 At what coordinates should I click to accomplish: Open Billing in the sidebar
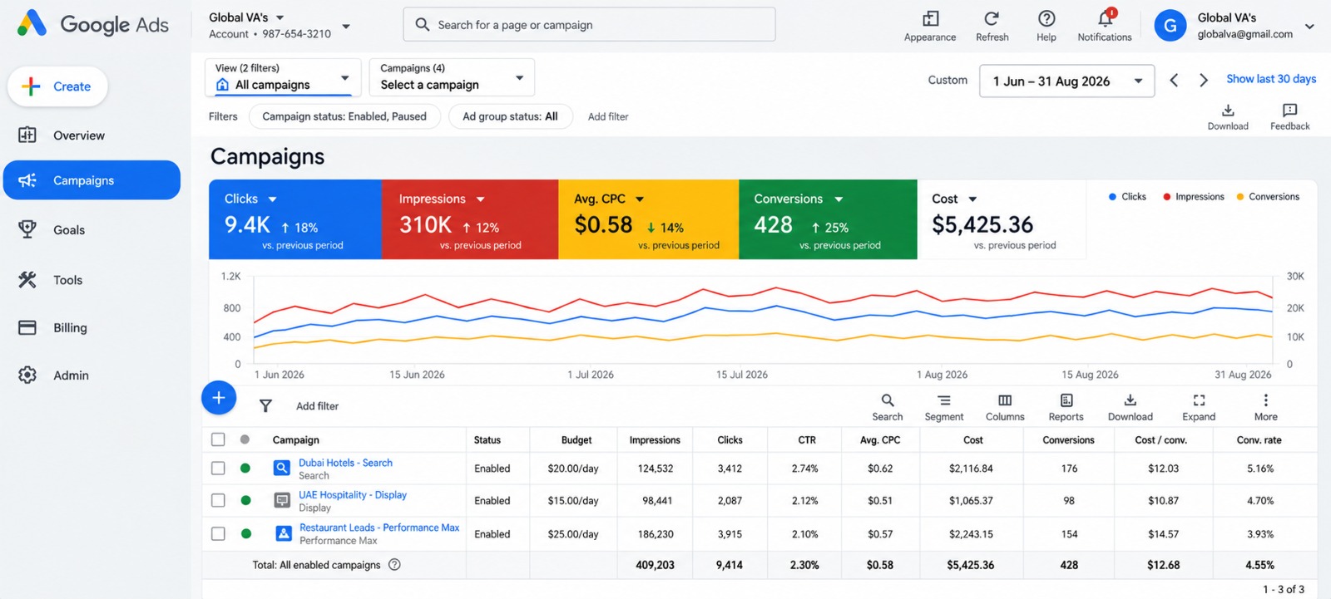point(92,327)
